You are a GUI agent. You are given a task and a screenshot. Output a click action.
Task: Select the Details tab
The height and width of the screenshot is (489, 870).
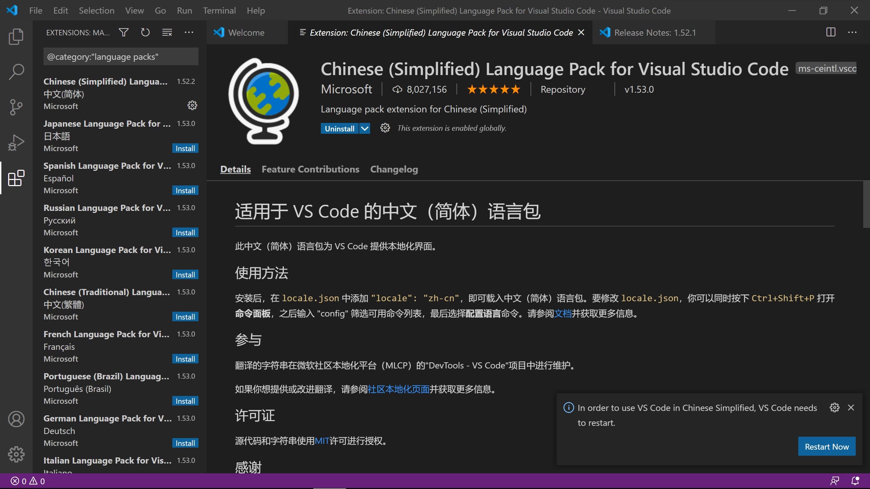point(236,169)
